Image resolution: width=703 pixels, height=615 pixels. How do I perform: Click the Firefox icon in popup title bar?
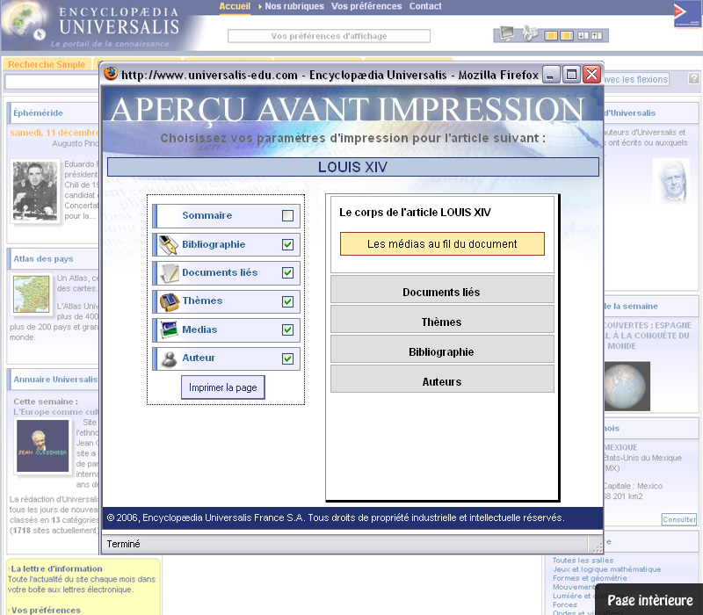[x=111, y=73]
